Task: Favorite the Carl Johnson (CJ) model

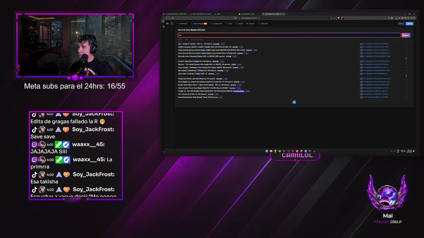Action: click(x=406, y=94)
